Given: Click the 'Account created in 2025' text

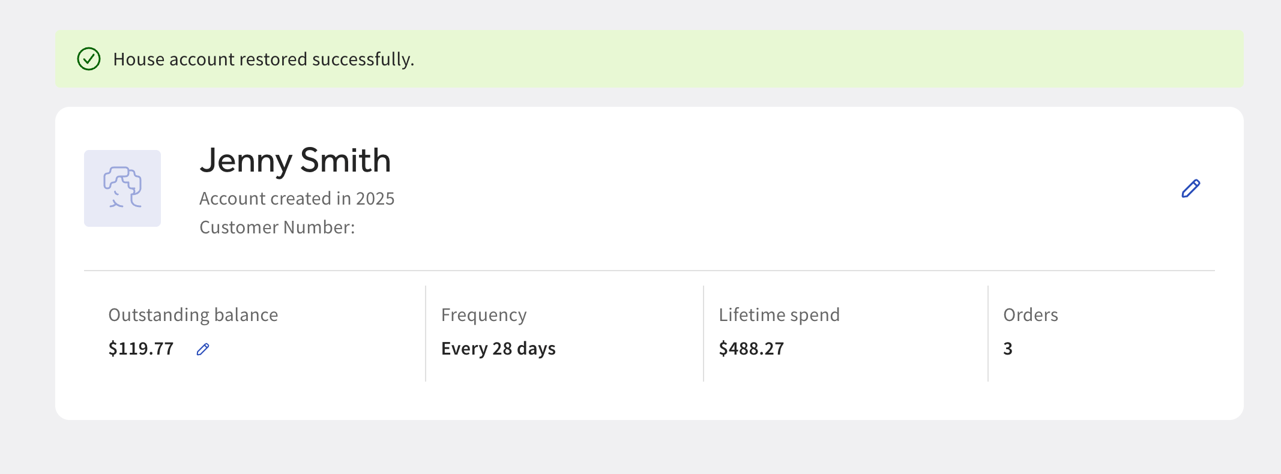Looking at the screenshot, I should pos(298,198).
